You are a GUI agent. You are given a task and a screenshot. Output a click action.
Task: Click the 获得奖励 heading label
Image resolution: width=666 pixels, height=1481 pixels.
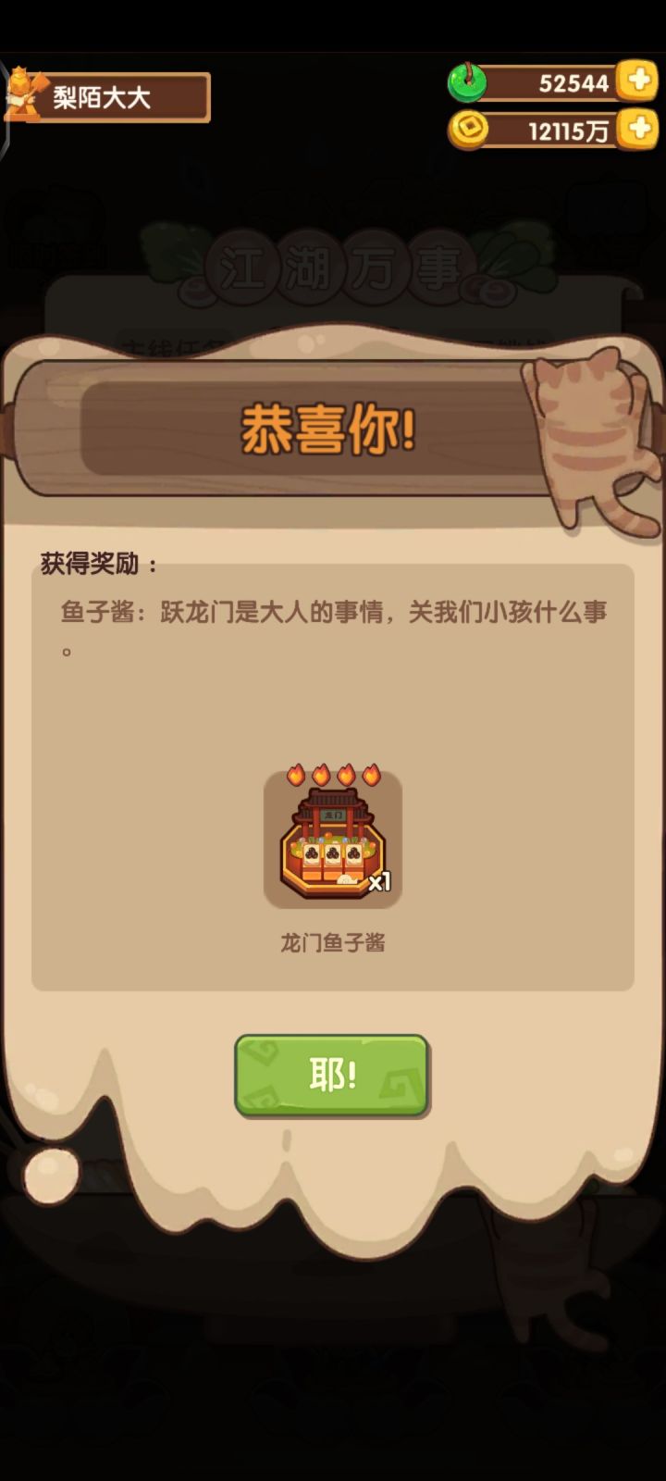click(100, 563)
